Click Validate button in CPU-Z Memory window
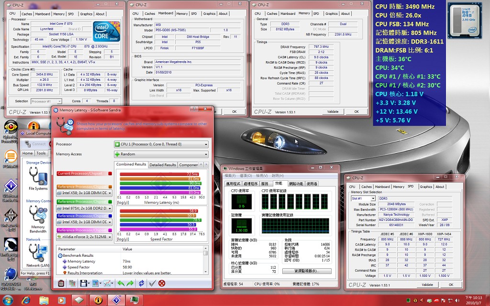Image resolution: width=490 pixels, height=306 pixels. point(333,111)
